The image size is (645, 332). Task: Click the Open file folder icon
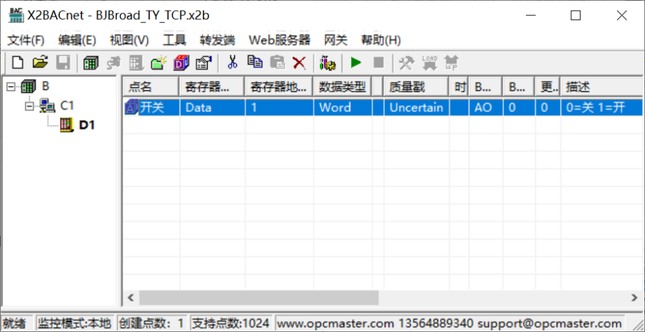pyautogui.click(x=40, y=63)
